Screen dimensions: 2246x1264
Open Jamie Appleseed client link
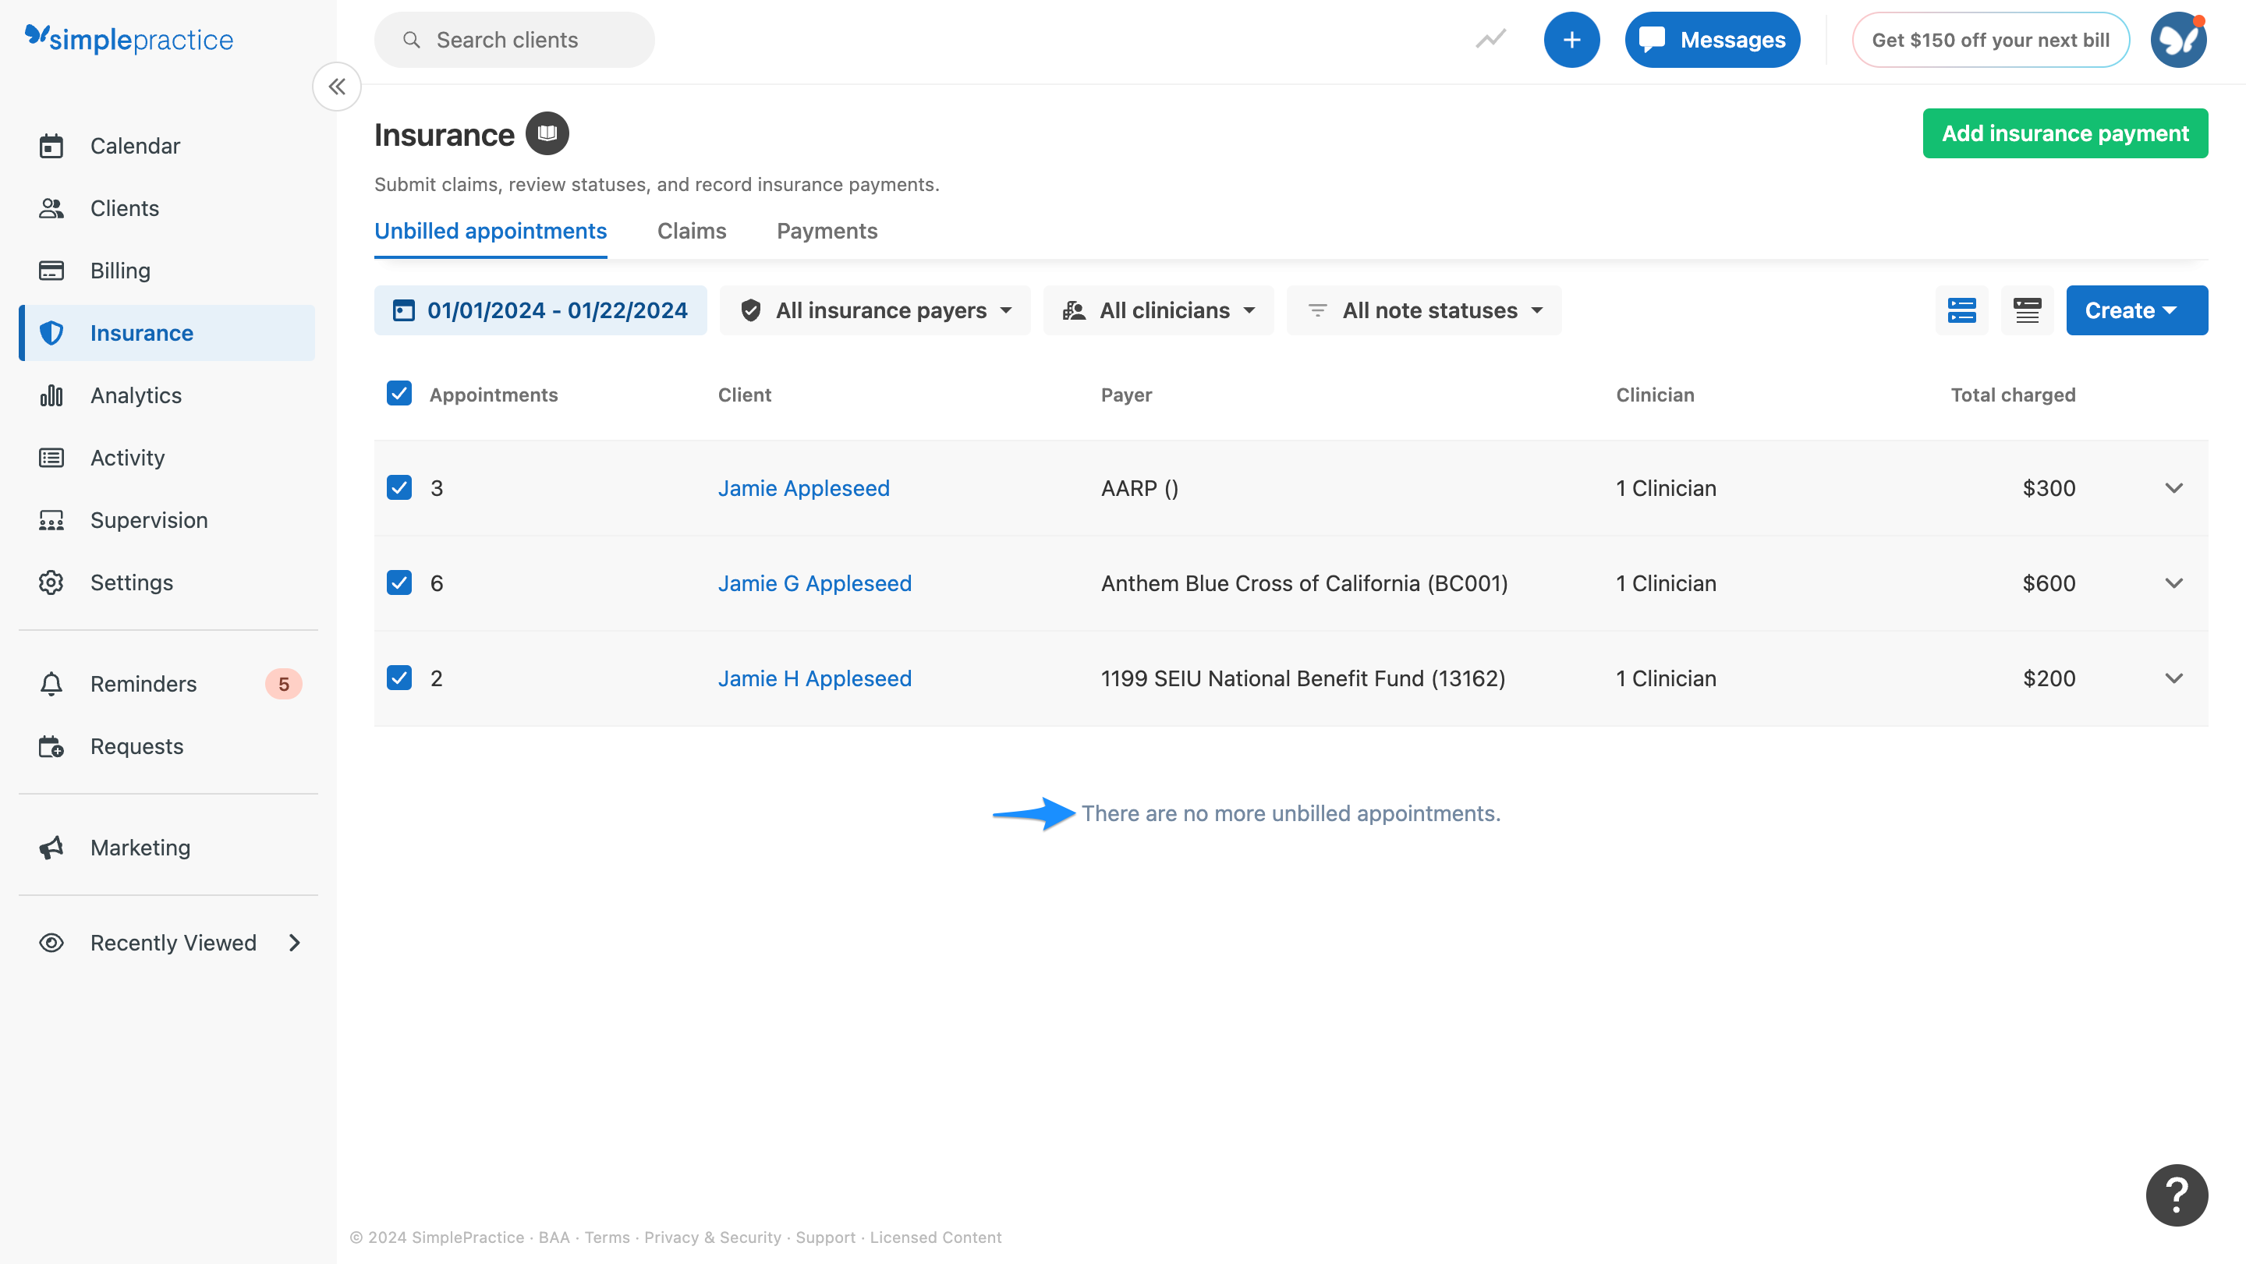804,488
